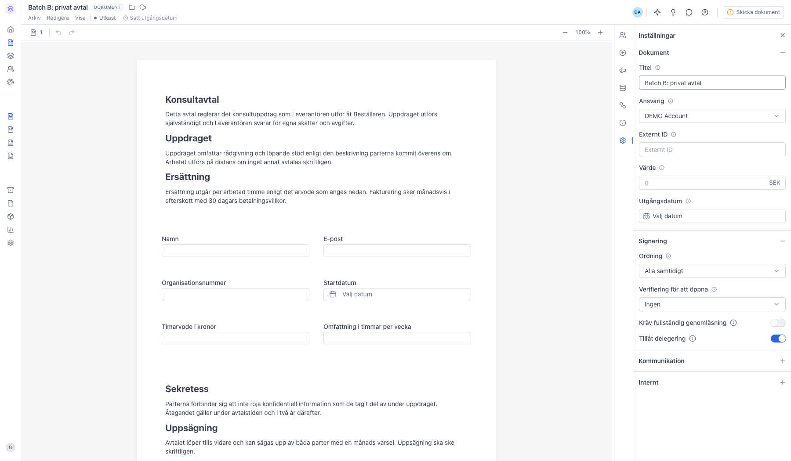Open the Arkiv menu
Image resolution: width=791 pixels, height=461 pixels.
click(34, 18)
